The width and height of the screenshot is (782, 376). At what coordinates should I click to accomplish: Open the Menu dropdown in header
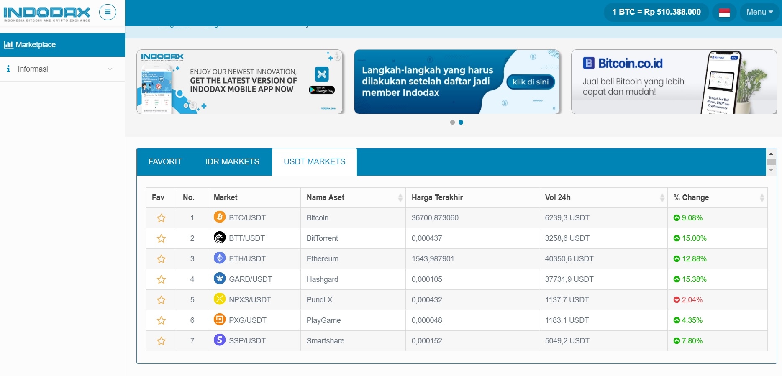pyautogui.click(x=759, y=12)
